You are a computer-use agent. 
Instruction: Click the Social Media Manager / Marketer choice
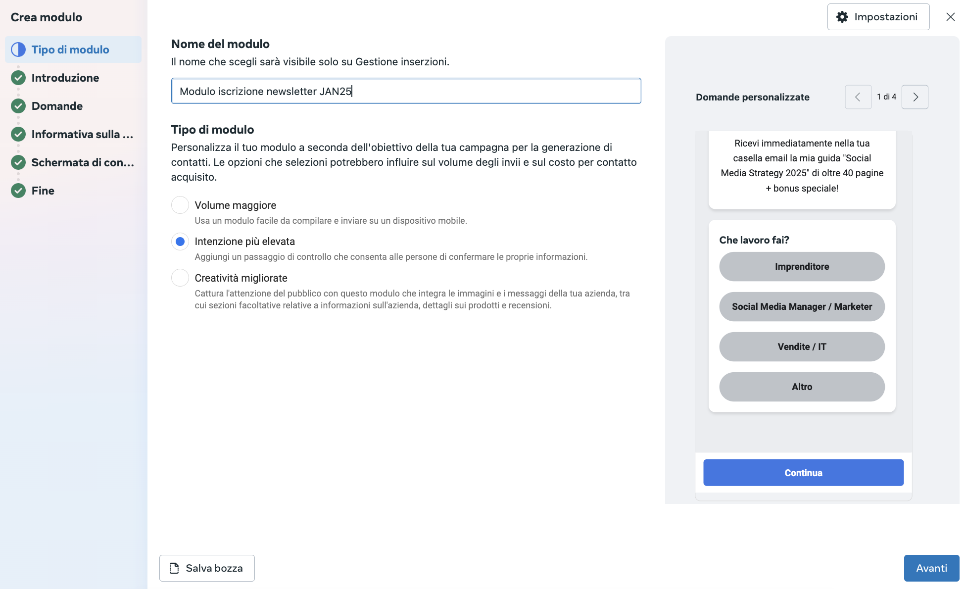pos(802,306)
